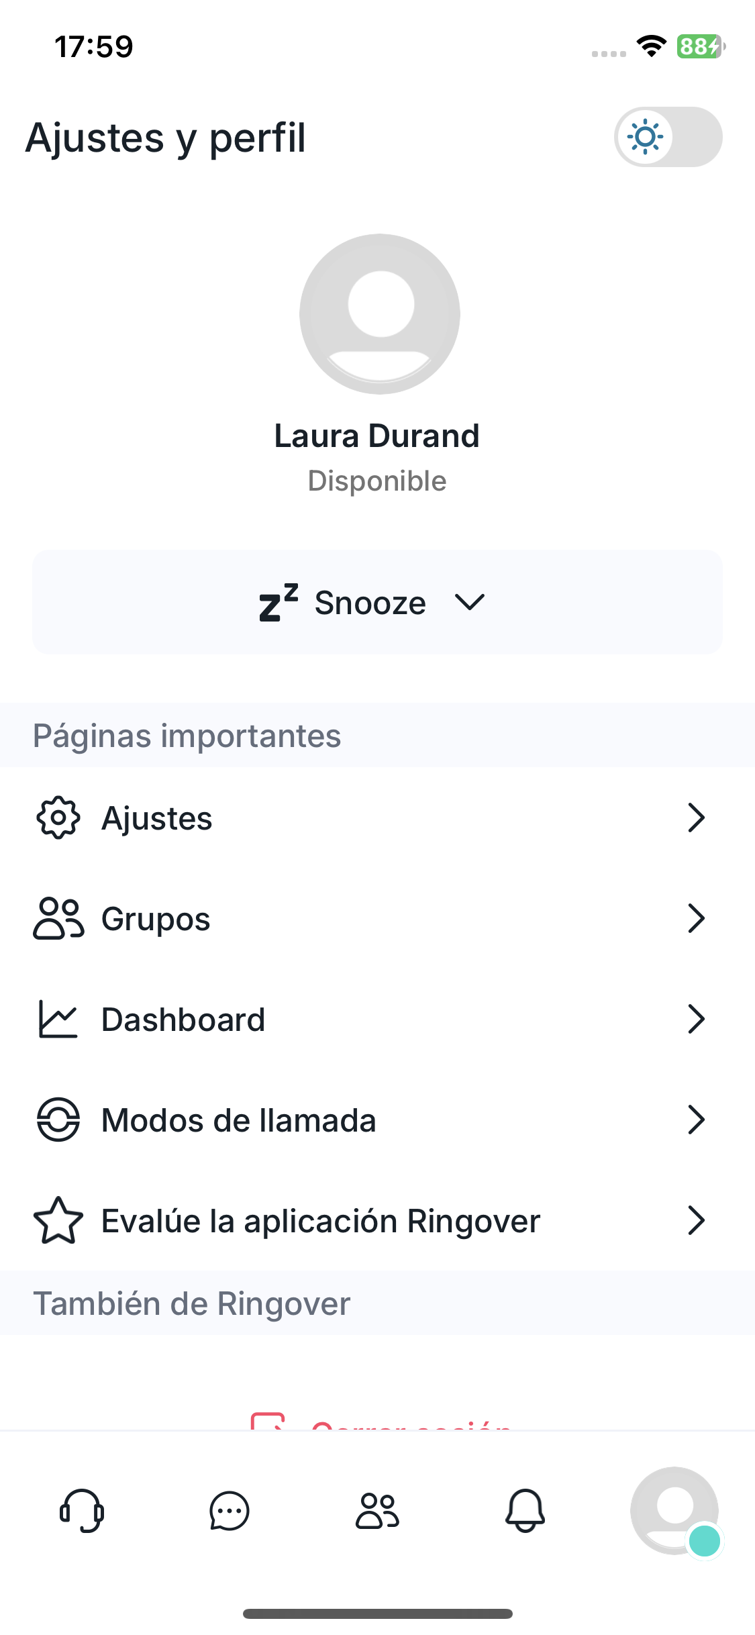
Task: Open the chat messages tab
Action: coord(230,1510)
